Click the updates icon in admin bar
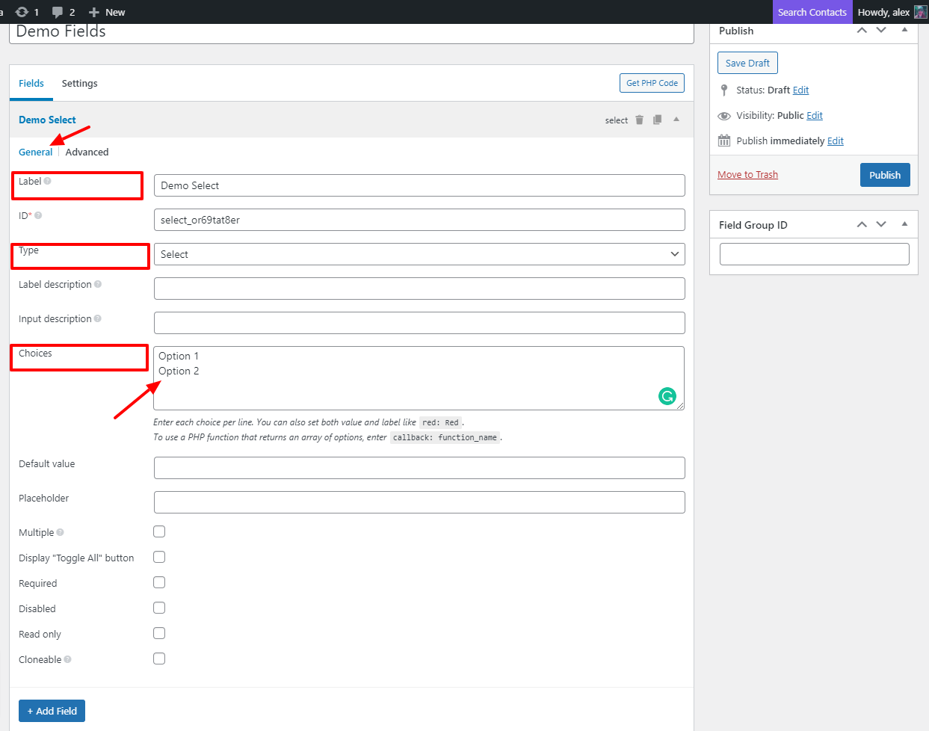Viewport: 929px width, 731px height. pos(22,12)
